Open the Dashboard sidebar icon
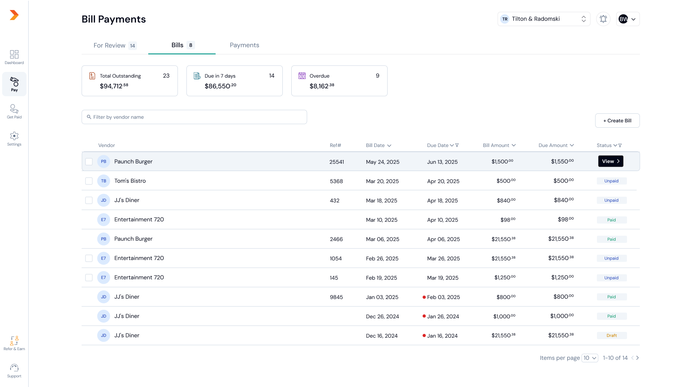690x387 pixels. click(14, 57)
